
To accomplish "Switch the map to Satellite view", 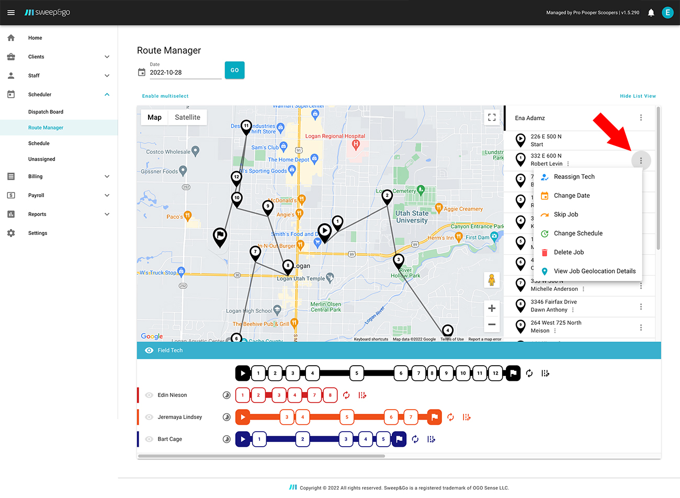I will click(187, 117).
